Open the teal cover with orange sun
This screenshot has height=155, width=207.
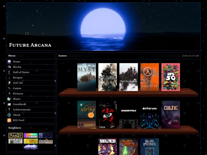[87, 115]
